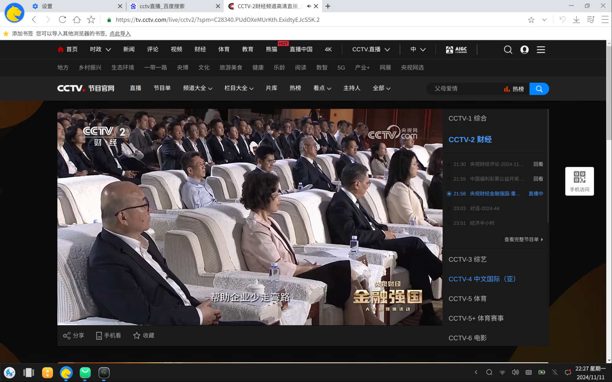Expand 栏目大全 menu
Viewport: 612px width, 382px height.
239,88
